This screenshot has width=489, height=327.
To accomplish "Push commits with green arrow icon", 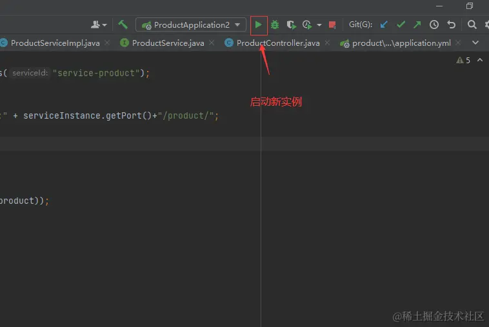I will (x=417, y=25).
